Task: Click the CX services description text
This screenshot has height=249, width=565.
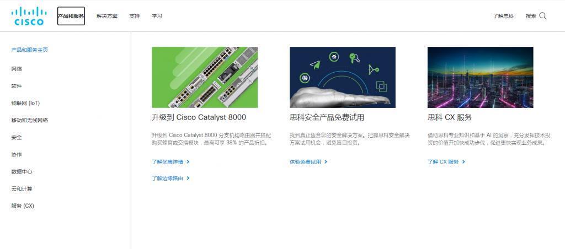Action: pyautogui.click(x=489, y=139)
